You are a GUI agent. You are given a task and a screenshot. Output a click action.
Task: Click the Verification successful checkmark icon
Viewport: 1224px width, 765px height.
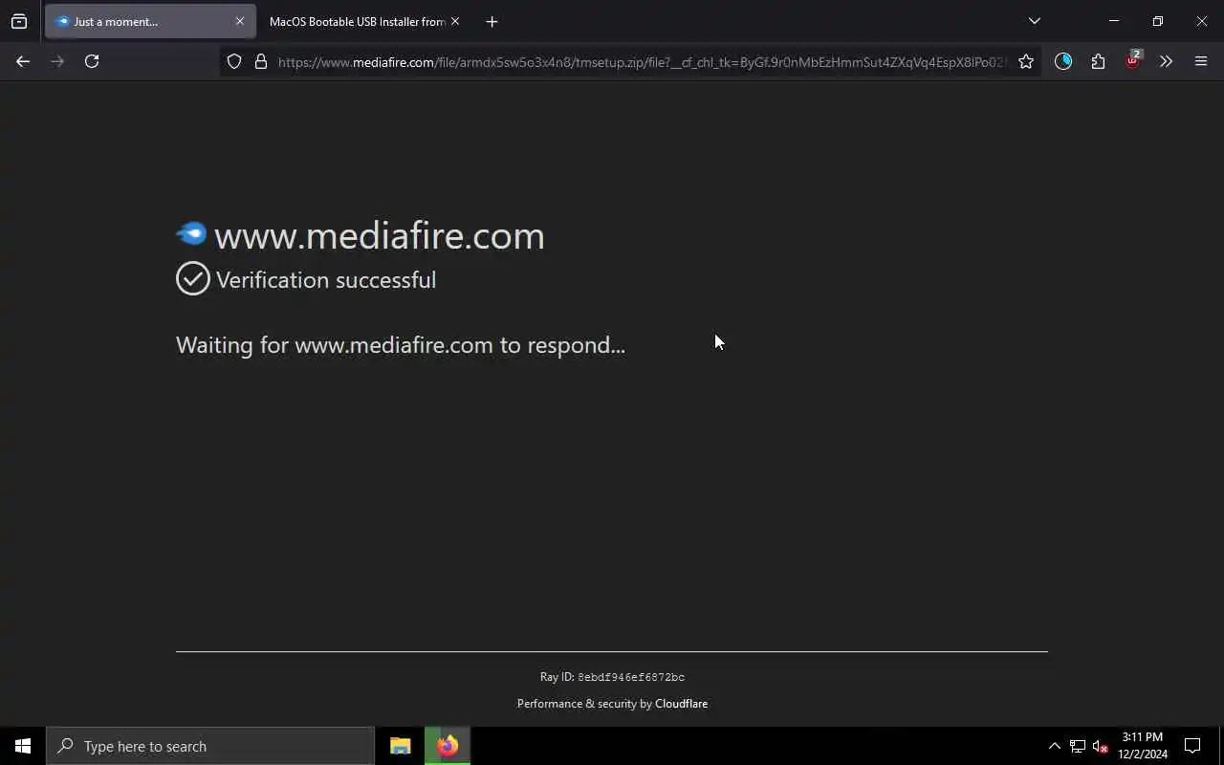(192, 279)
